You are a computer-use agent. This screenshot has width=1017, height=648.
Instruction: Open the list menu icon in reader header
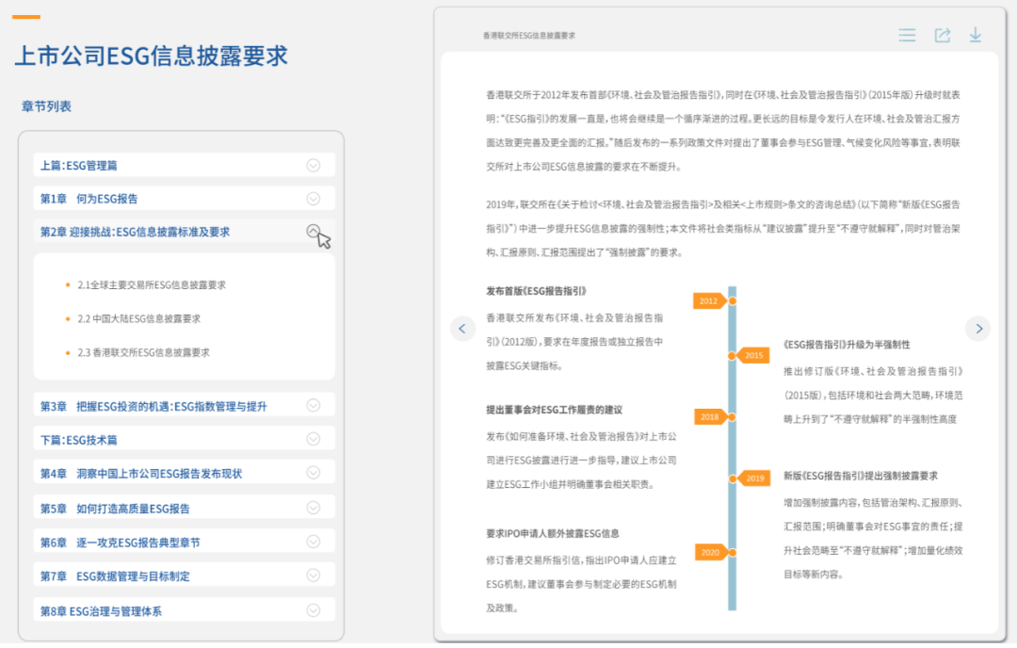[x=907, y=35]
